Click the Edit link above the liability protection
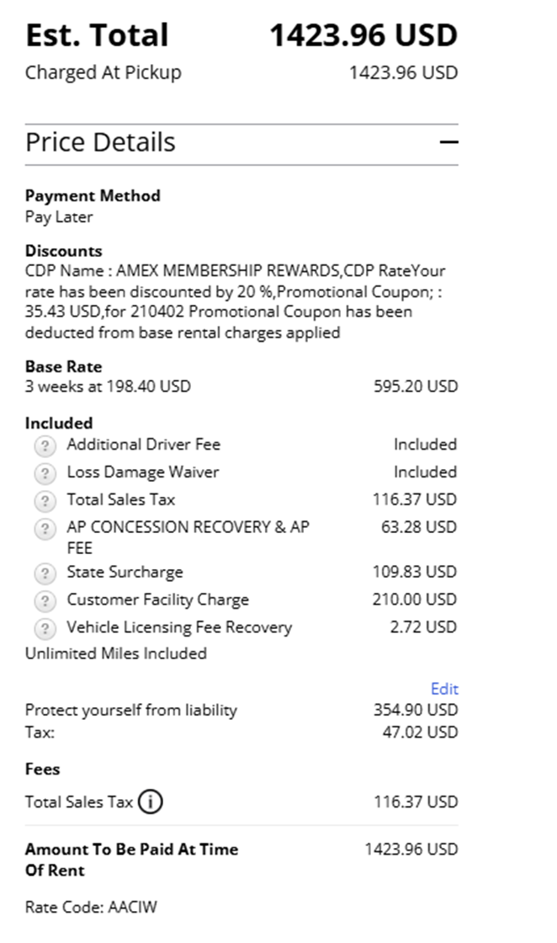Viewport: 557px width, 943px height. tap(444, 689)
